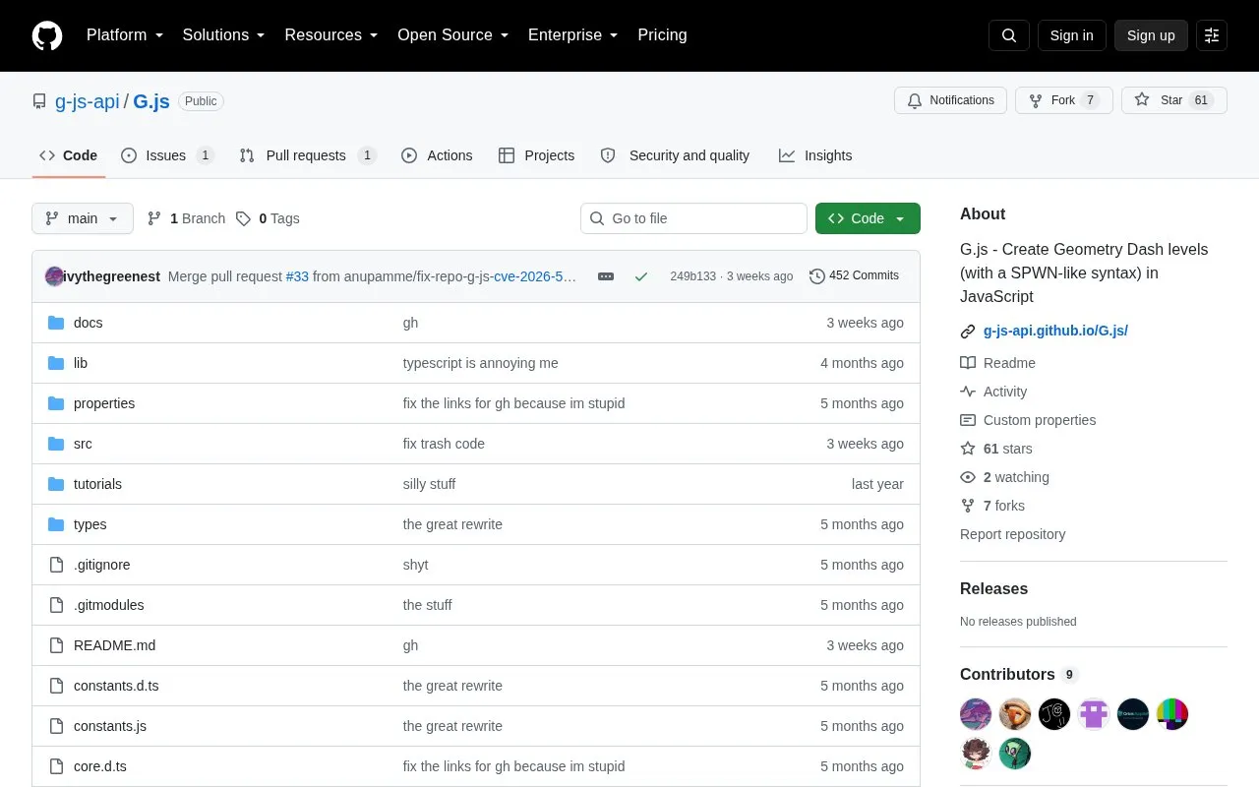Open the main branch selector
The image size is (1259, 787).
coord(83,218)
